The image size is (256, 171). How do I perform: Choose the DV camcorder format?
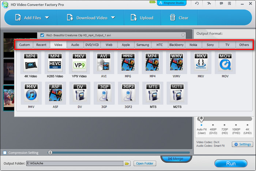(x=80, y=93)
